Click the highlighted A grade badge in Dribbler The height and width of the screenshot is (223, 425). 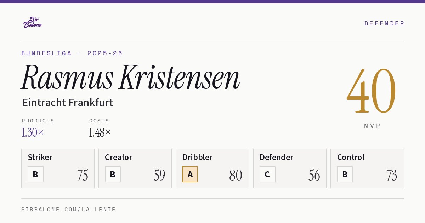point(190,174)
